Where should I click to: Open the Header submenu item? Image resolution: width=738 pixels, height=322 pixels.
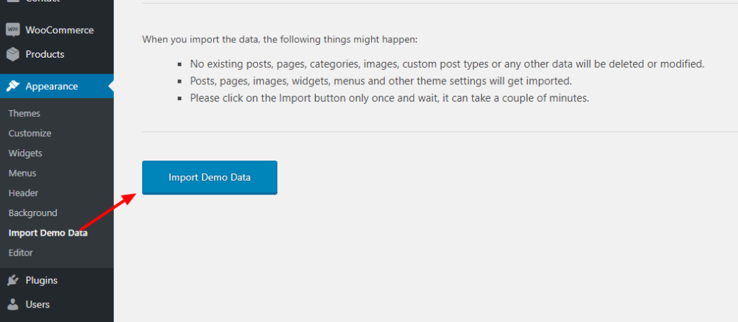(x=23, y=193)
